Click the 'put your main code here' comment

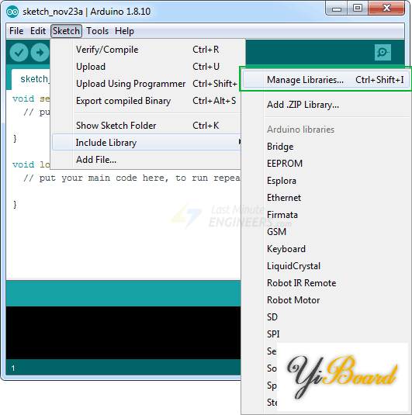point(132,178)
